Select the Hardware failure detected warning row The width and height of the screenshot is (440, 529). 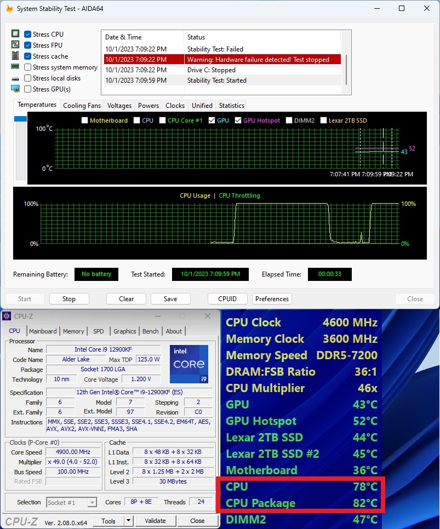[222, 59]
